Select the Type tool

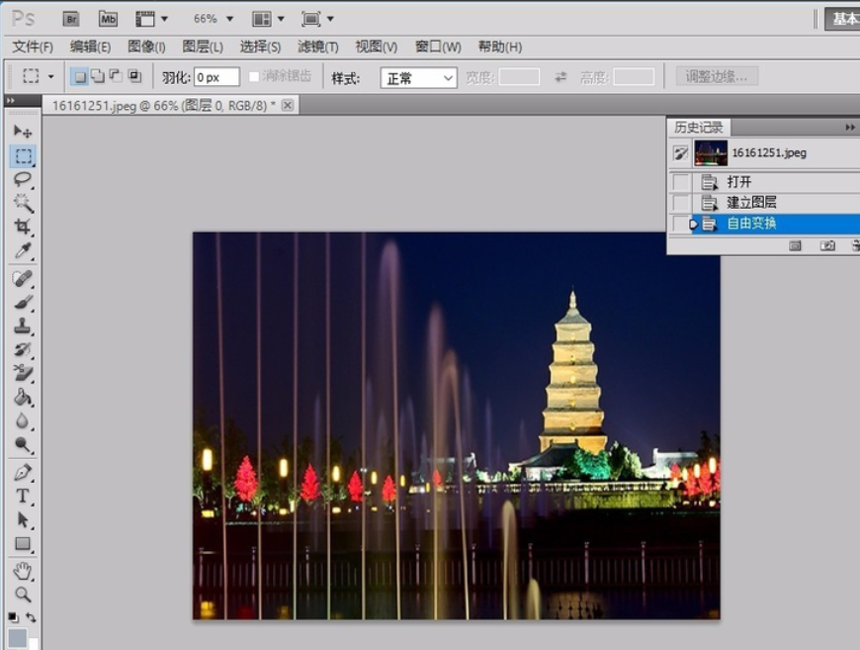click(23, 496)
